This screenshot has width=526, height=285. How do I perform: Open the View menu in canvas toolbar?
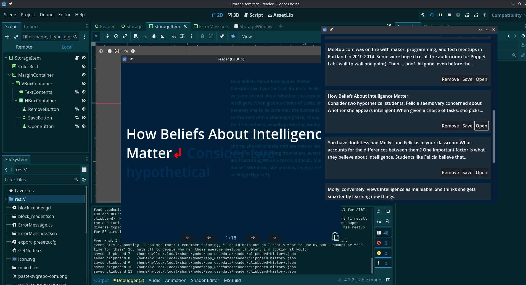[247, 36]
